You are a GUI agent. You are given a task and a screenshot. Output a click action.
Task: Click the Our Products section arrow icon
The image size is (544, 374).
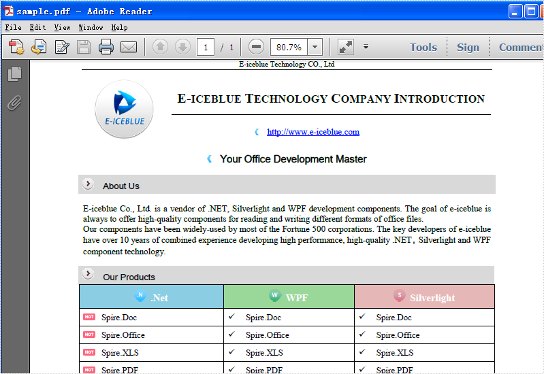pos(88,274)
